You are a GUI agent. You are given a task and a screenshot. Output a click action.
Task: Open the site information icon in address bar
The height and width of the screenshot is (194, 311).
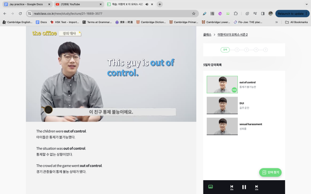tap(30, 13)
